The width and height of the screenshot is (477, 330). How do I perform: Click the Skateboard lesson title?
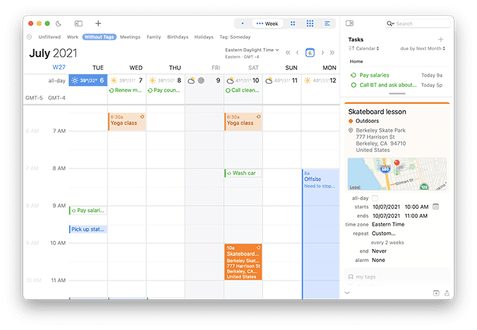377,112
